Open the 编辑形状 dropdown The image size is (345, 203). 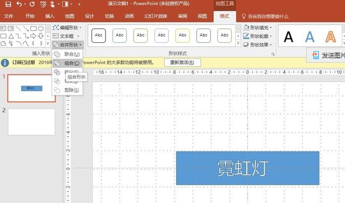point(68,28)
